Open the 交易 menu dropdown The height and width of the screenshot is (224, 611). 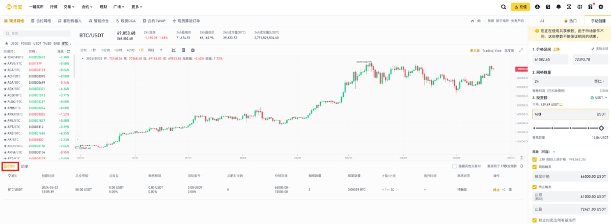tap(69, 7)
